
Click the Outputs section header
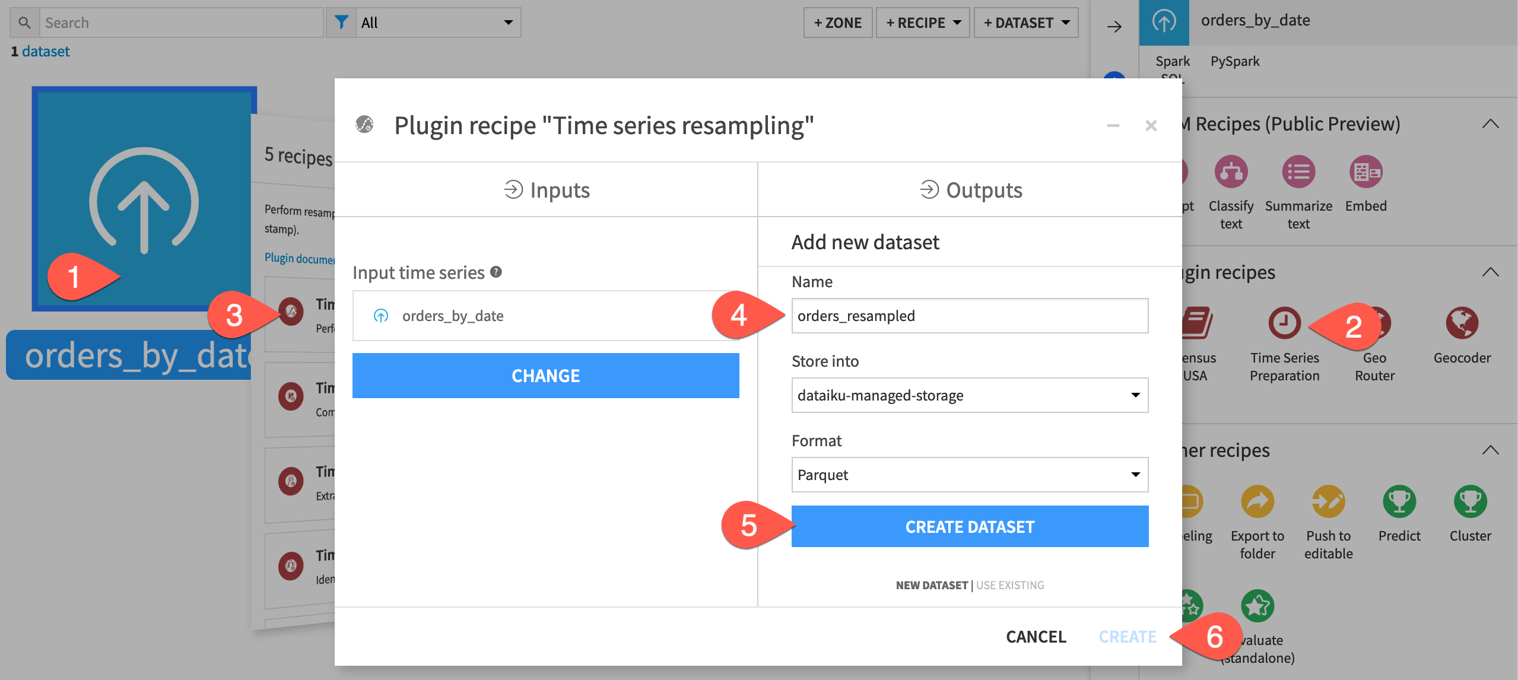coord(971,190)
